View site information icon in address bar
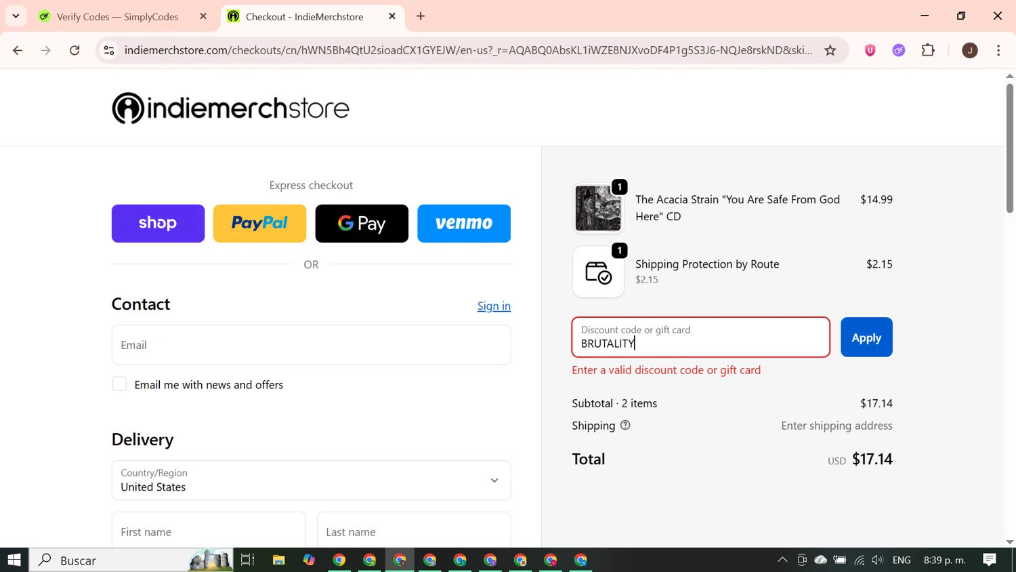The height and width of the screenshot is (572, 1016). click(x=109, y=50)
